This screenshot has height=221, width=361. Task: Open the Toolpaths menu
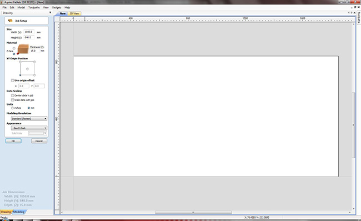pyautogui.click(x=34, y=7)
